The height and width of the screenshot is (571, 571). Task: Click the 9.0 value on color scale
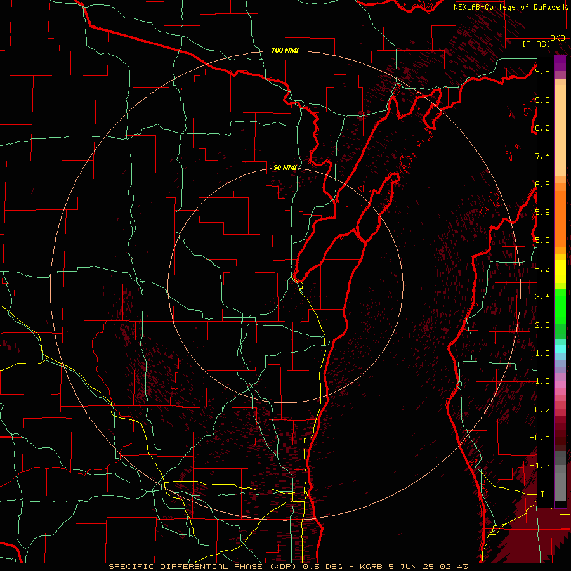coord(542,100)
